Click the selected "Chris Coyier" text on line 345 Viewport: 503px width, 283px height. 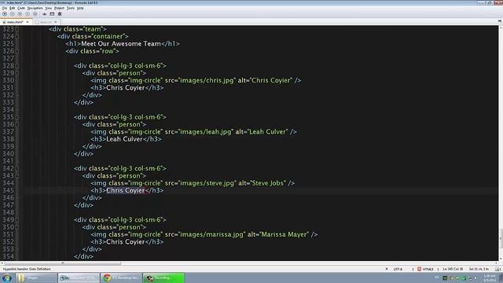[x=126, y=190]
